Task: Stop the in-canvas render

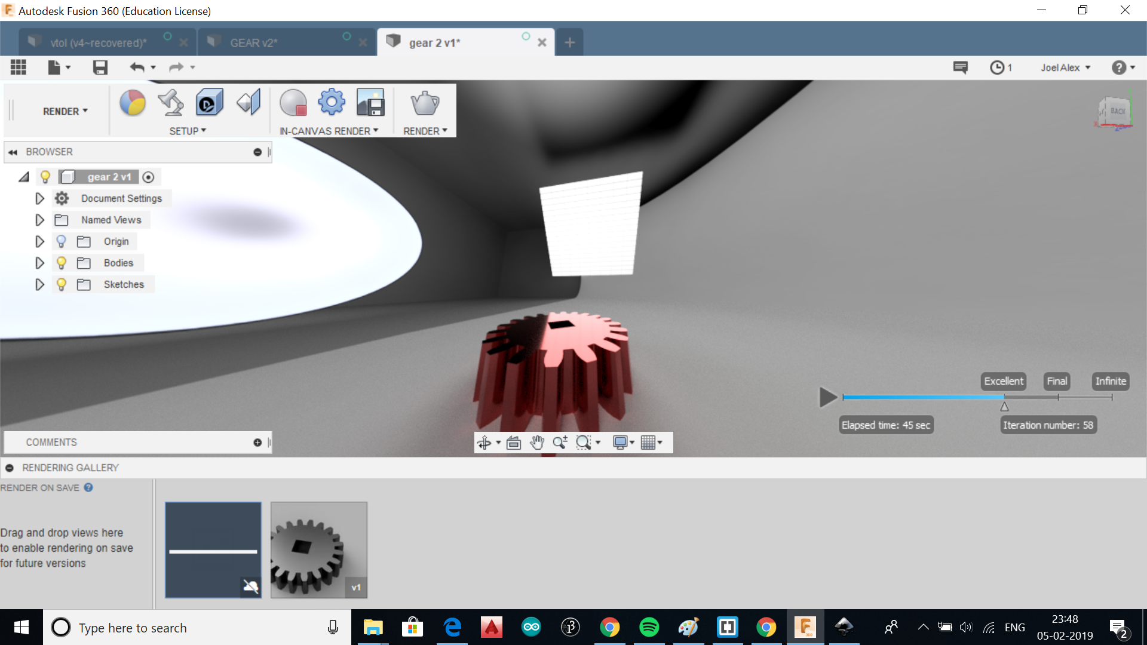Action: tap(293, 103)
